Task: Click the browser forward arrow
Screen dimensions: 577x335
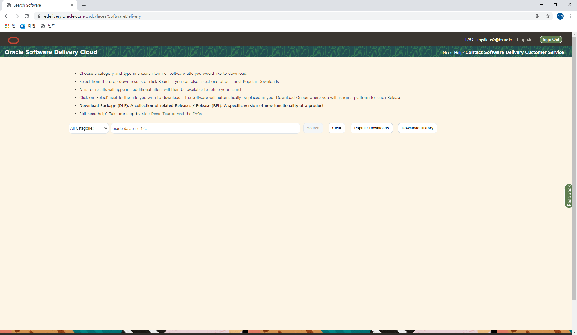Action: [17, 16]
